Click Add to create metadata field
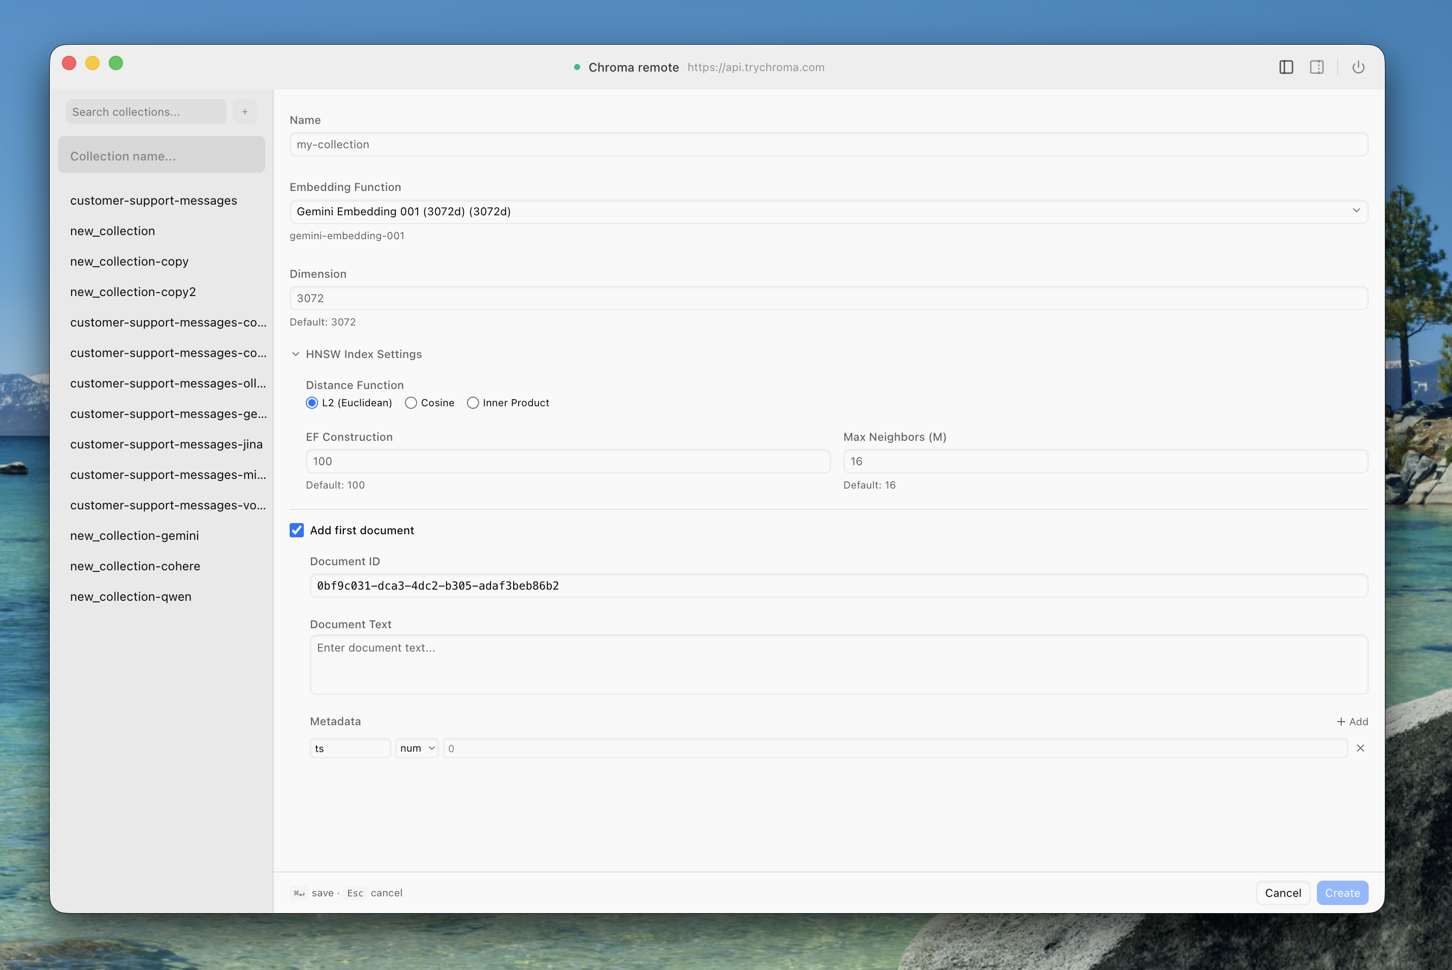Viewport: 1452px width, 970px height. [1352, 721]
